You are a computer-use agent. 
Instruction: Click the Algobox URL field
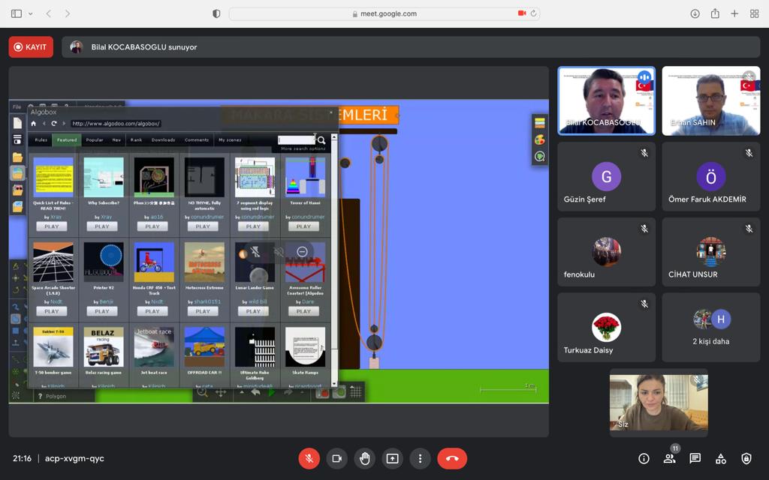click(116, 124)
